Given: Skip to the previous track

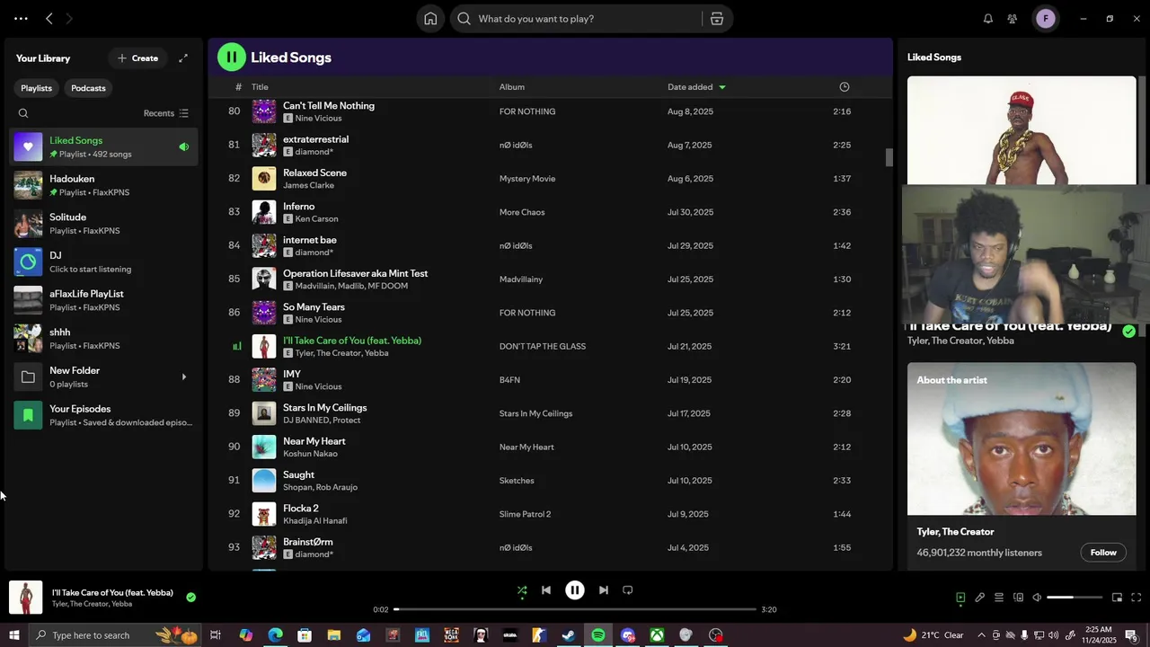Looking at the screenshot, I should tap(546, 590).
